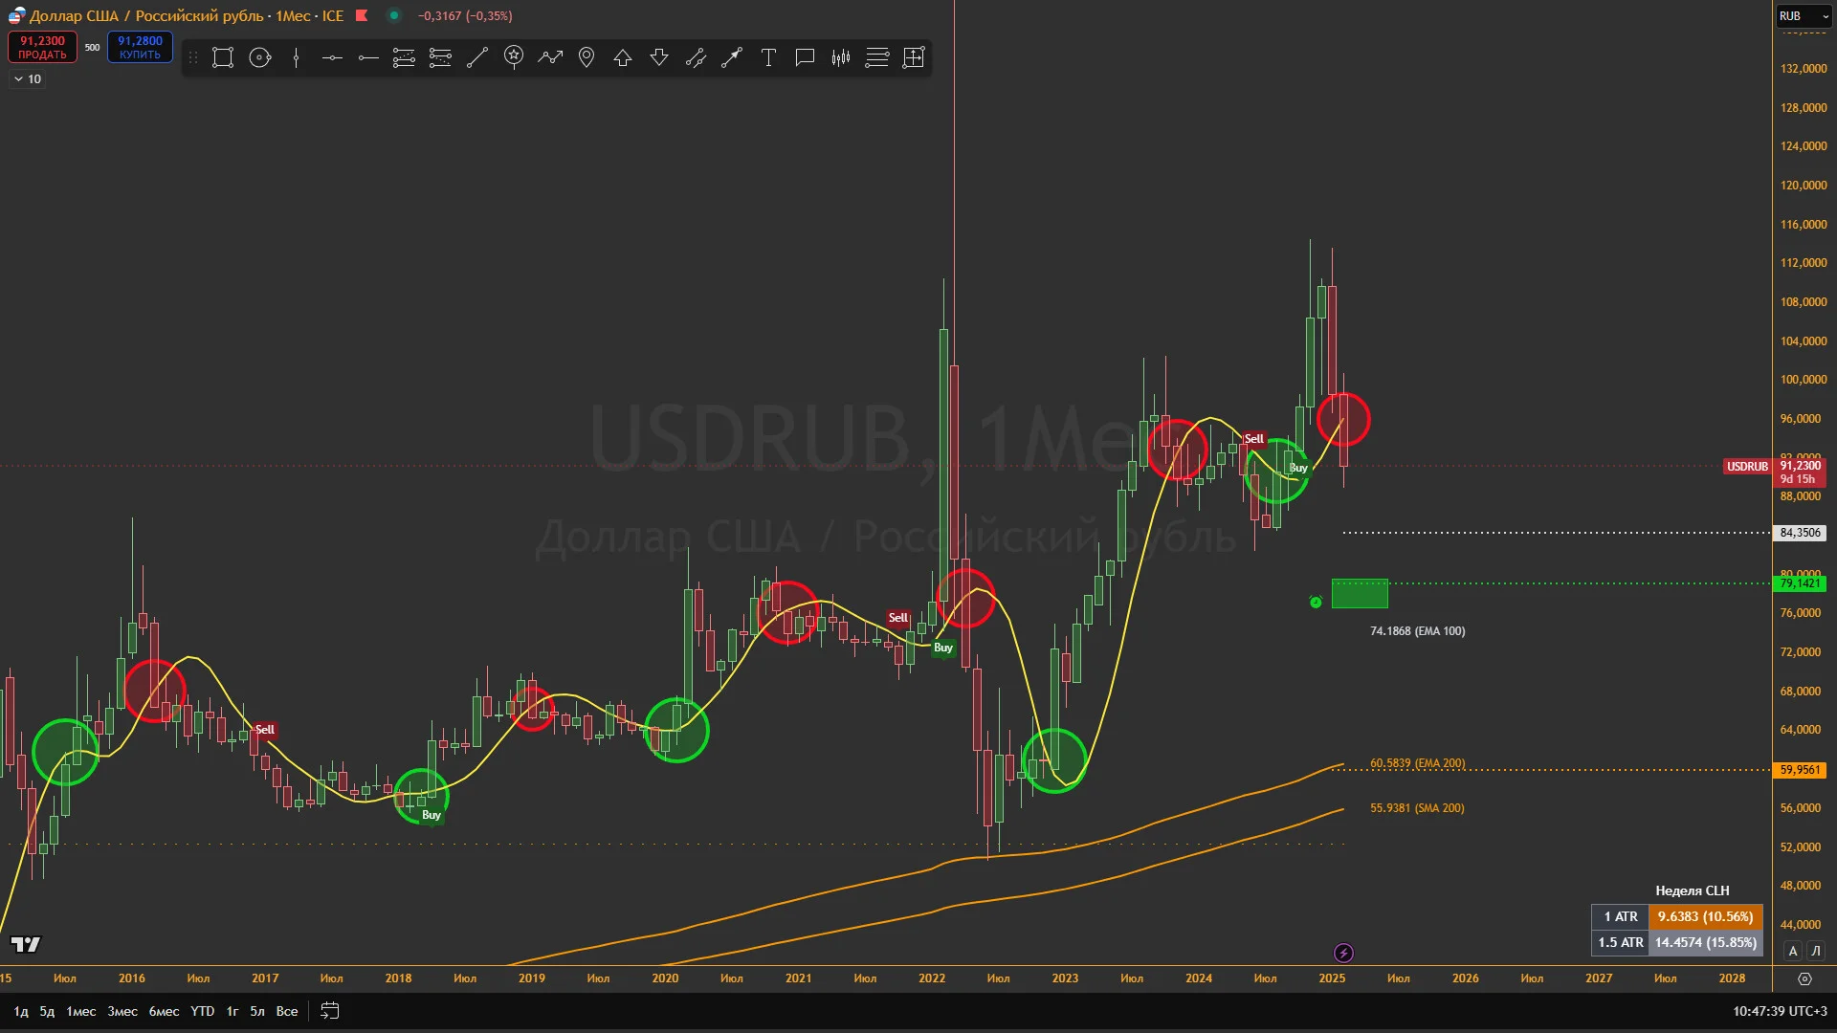Viewport: 1837px width, 1033px height.
Task: Set time range to 5л
Action: click(257, 1011)
